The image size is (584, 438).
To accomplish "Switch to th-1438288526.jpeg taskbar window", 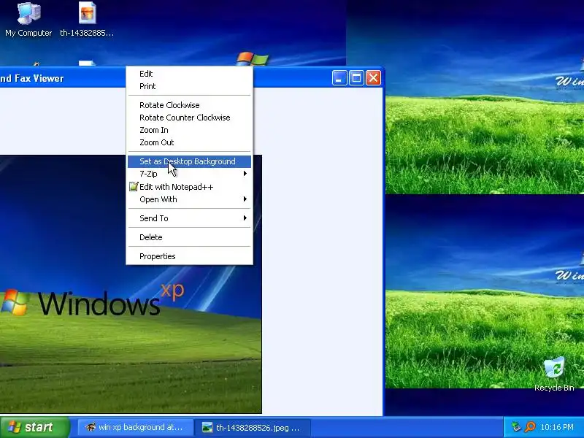I will pos(252,427).
